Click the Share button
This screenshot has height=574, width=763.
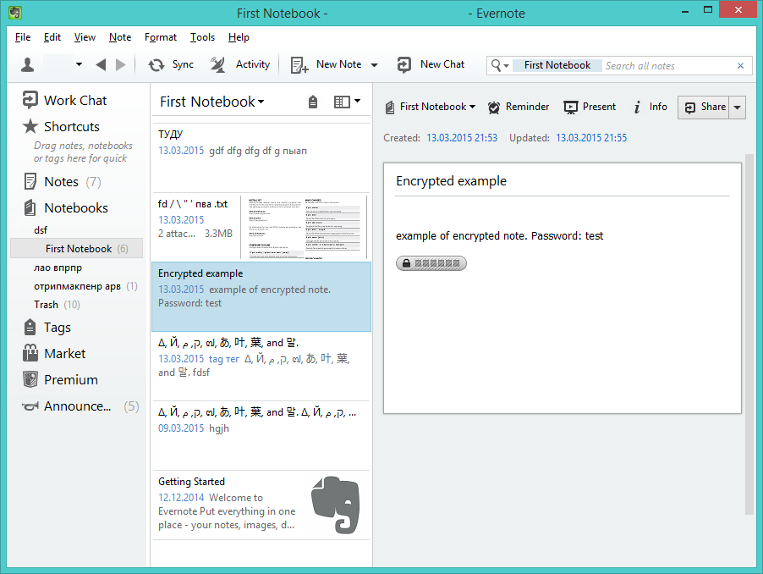point(704,108)
